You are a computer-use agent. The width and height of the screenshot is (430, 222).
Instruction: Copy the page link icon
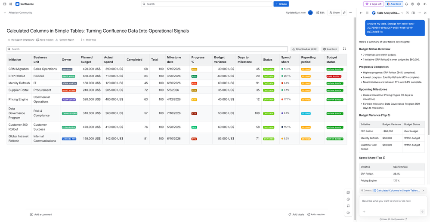[344, 13]
